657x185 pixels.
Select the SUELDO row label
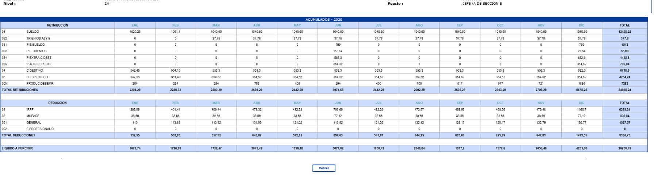coord(33,32)
